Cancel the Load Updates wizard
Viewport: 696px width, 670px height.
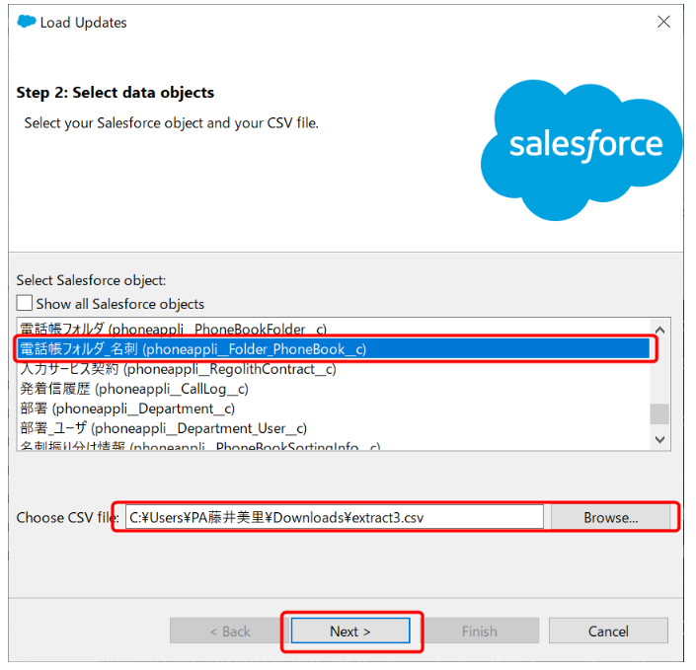pyautogui.click(x=608, y=631)
